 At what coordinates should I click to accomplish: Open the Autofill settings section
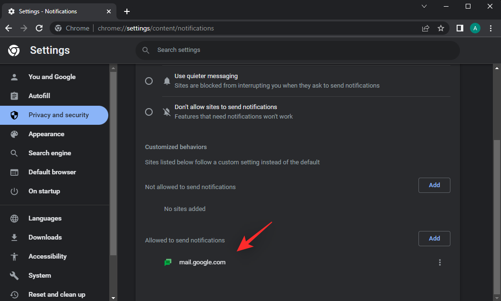coord(39,96)
